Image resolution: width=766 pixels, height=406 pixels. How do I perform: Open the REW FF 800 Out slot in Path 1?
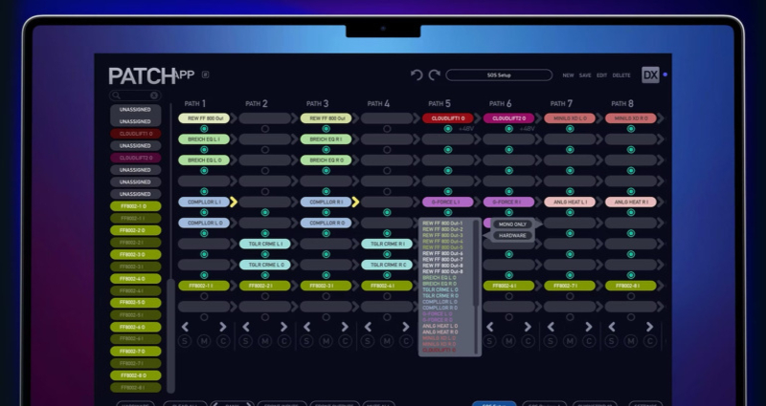click(x=204, y=118)
